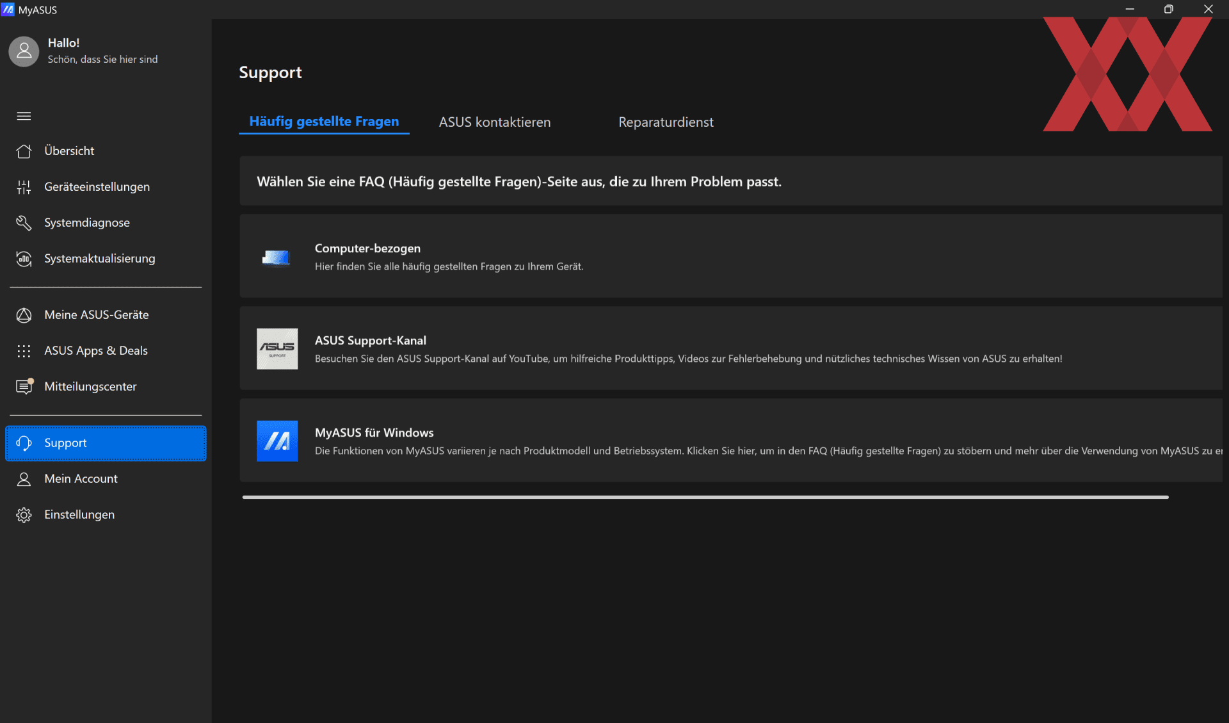Open the Reparaturdienst tab
Image resolution: width=1229 pixels, height=723 pixels.
pos(666,122)
